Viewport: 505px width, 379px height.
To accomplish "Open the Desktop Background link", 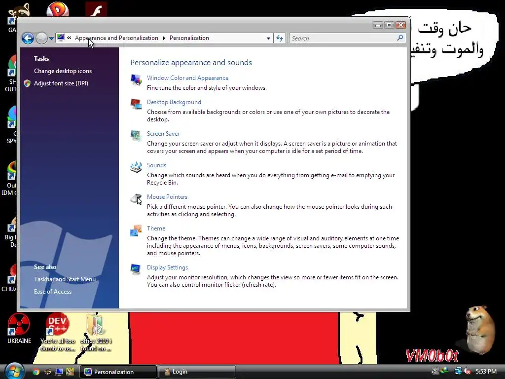I will click(x=174, y=102).
